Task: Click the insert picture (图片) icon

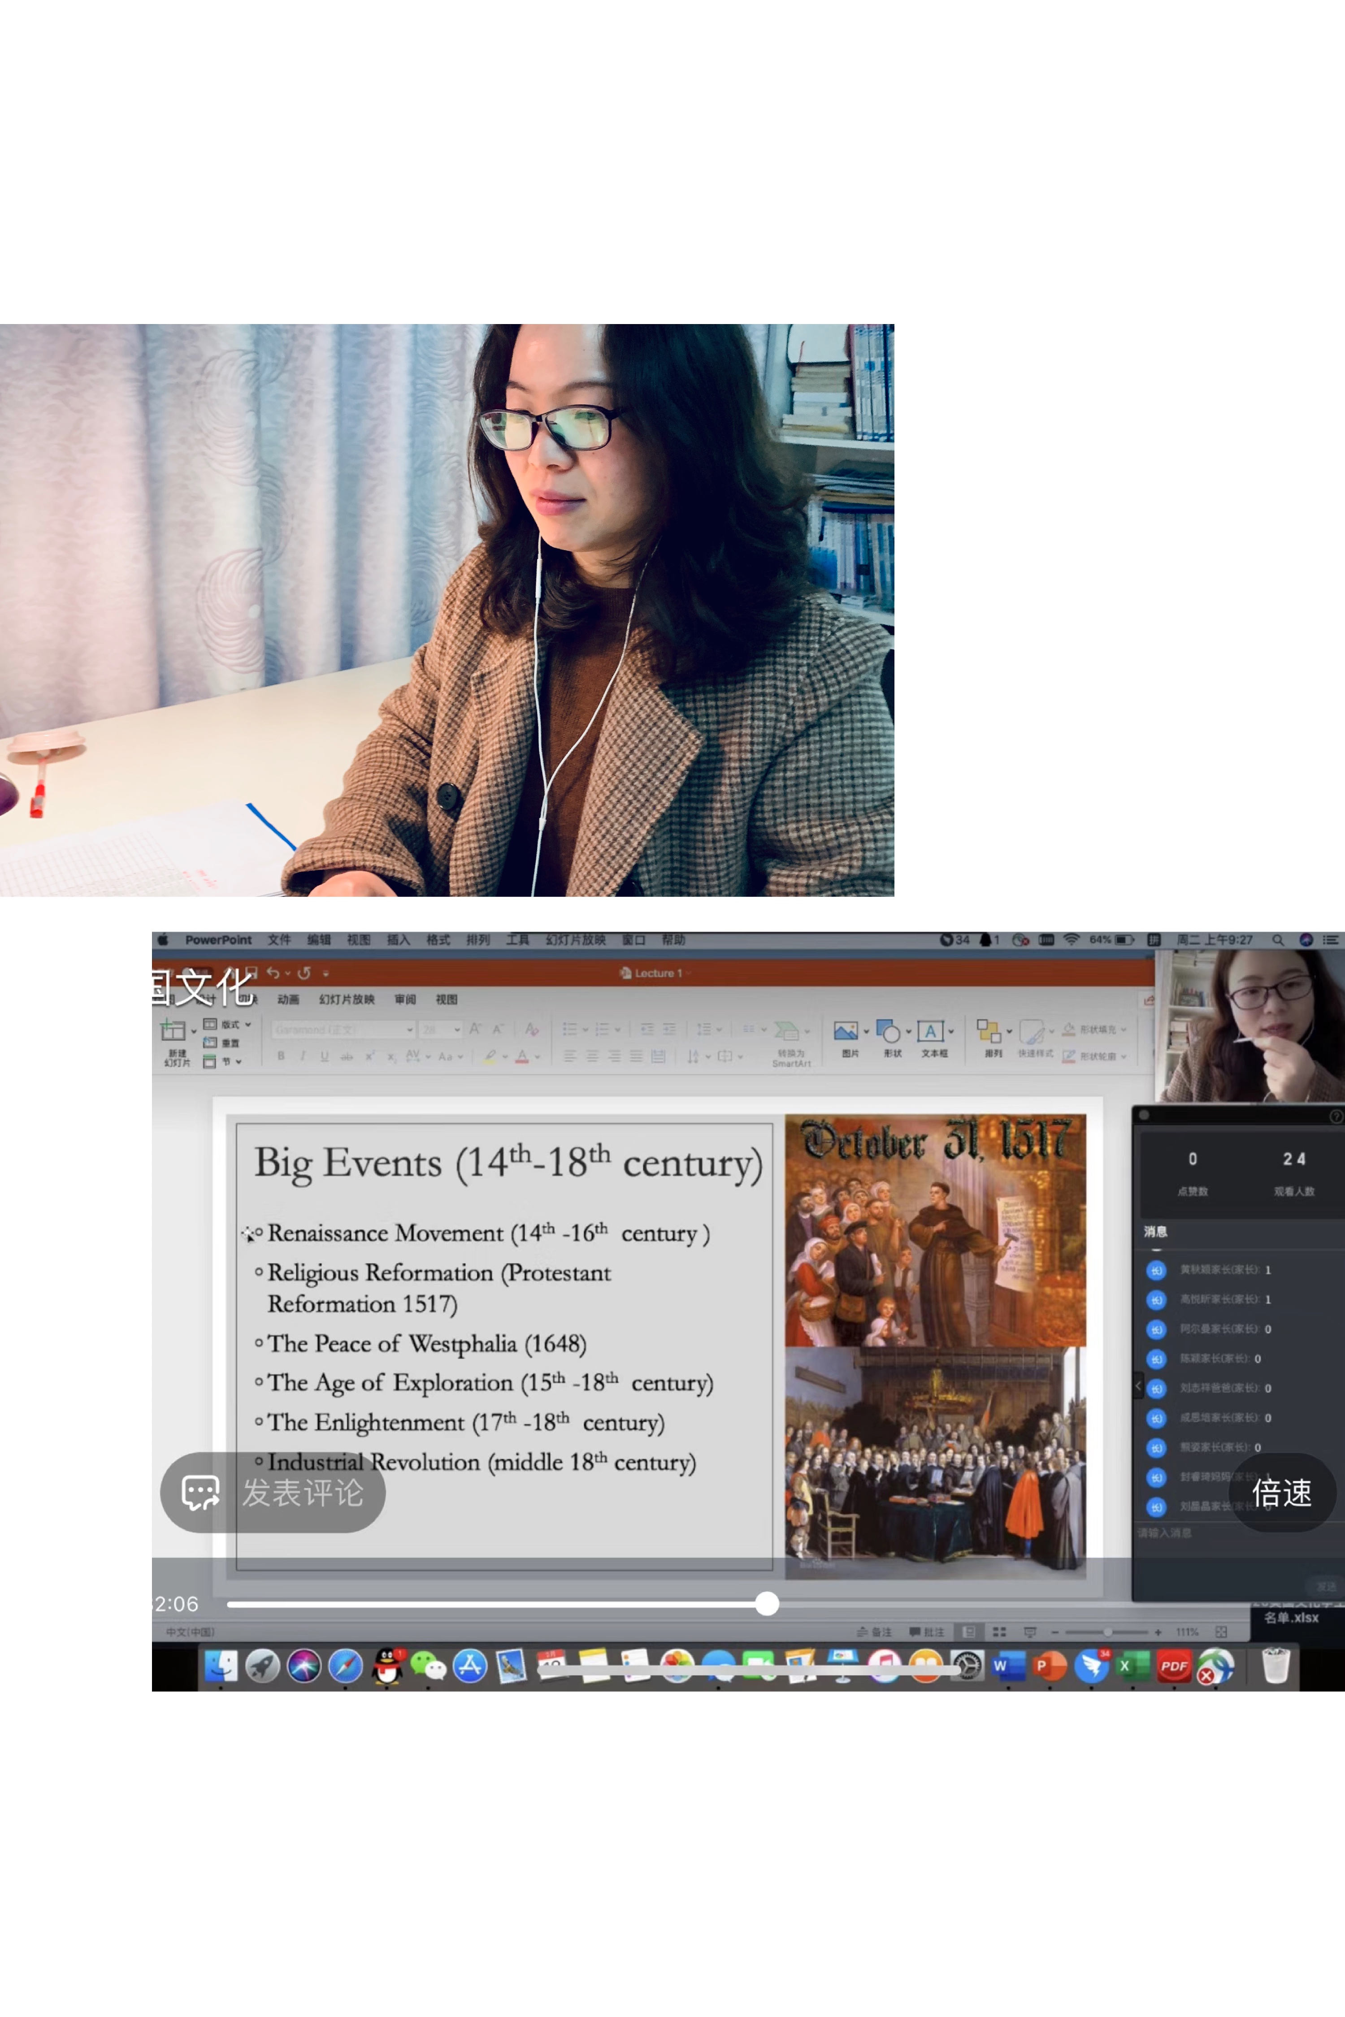Action: (846, 1032)
